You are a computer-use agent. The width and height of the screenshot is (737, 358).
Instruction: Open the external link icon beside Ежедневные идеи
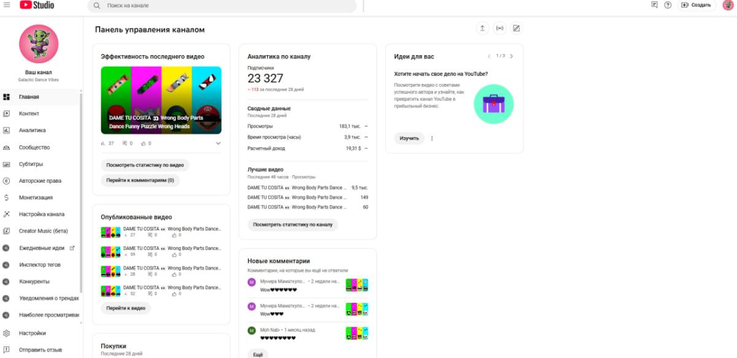pos(72,248)
